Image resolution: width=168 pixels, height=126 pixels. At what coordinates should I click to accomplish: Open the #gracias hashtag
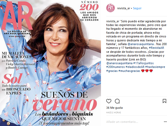pyautogui.click(x=112, y=71)
